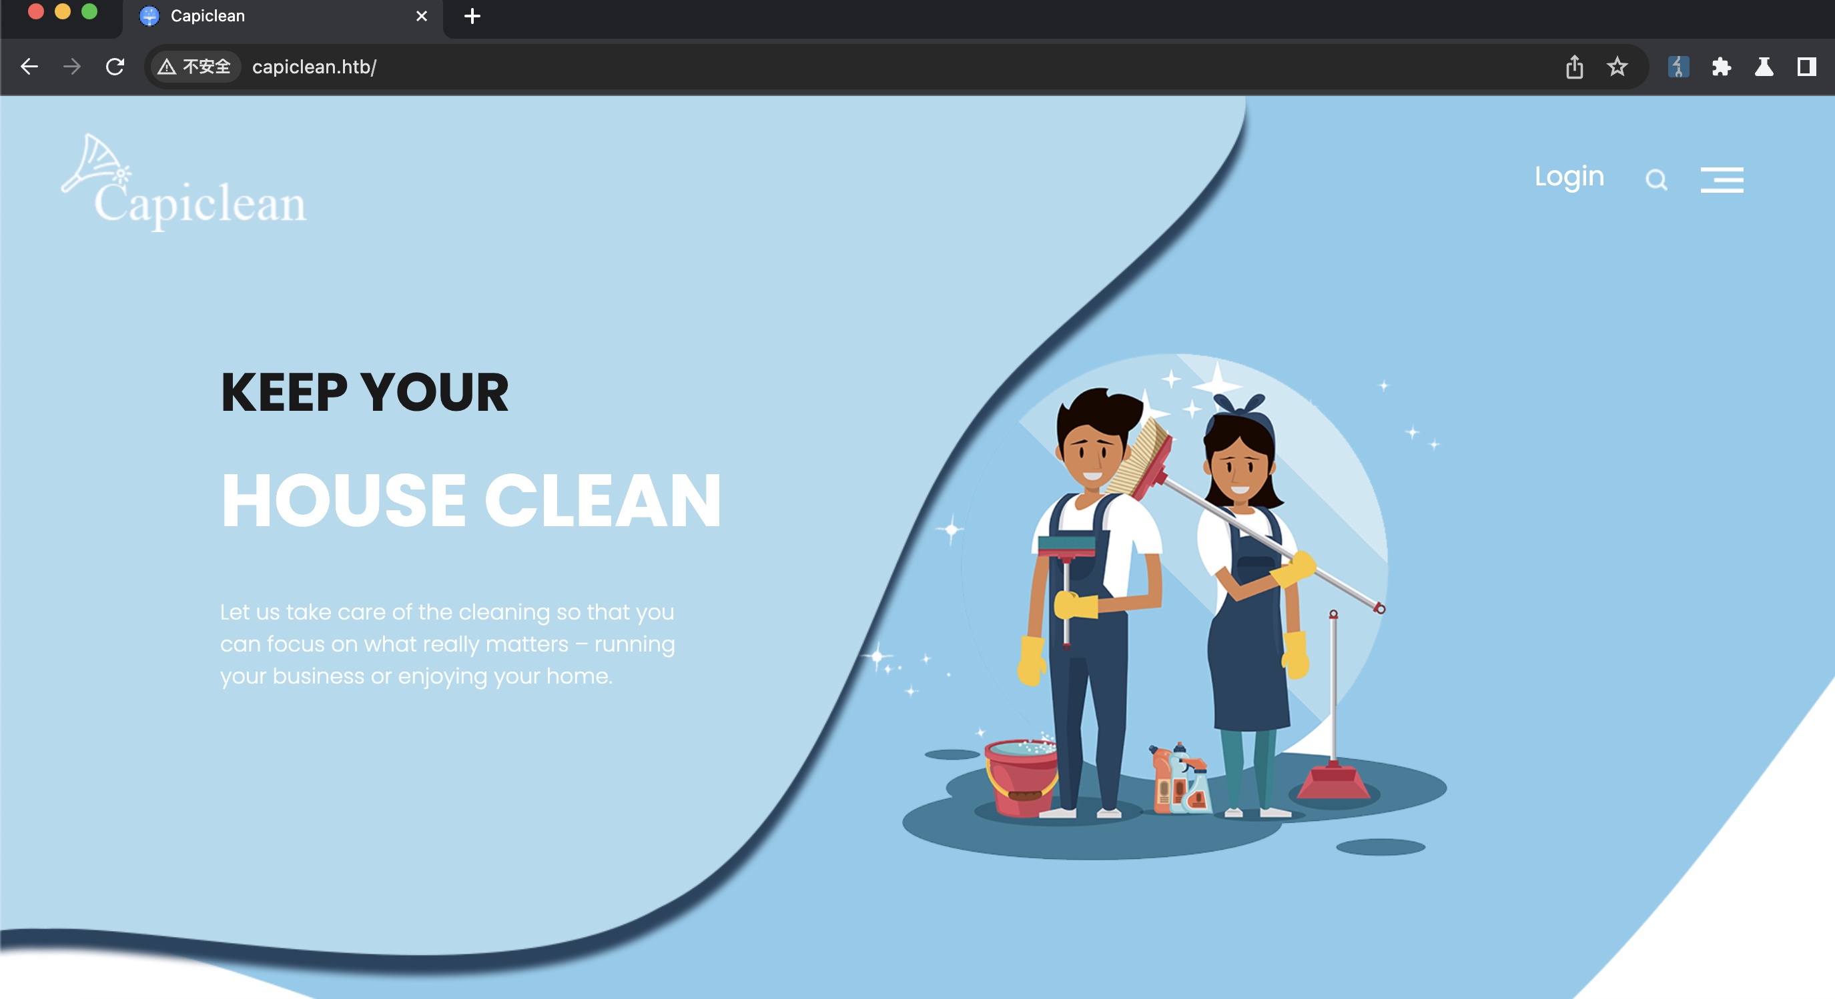Bookmark this page with the star icon
Viewport: 1835px width, 999px height.
click(1617, 67)
